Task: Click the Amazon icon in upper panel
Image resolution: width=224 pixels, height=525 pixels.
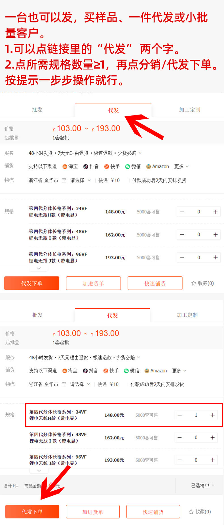Action: 148,167
